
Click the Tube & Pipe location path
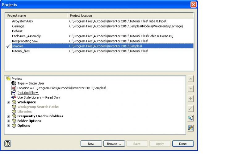point(118,21)
